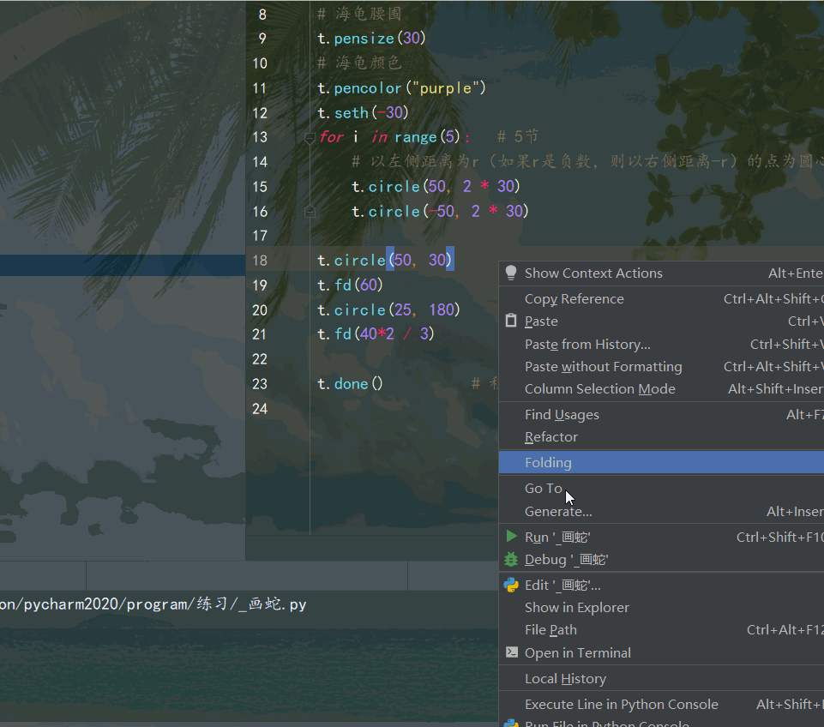
Task: Click the fold end marker on line 16
Action: pyautogui.click(x=310, y=212)
